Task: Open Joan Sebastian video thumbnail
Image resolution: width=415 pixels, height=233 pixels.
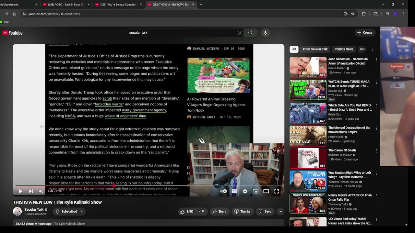Action: click(x=308, y=67)
